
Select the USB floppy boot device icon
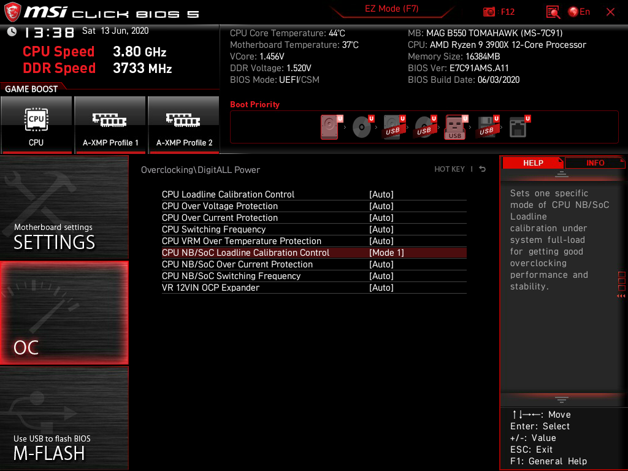[x=487, y=127]
